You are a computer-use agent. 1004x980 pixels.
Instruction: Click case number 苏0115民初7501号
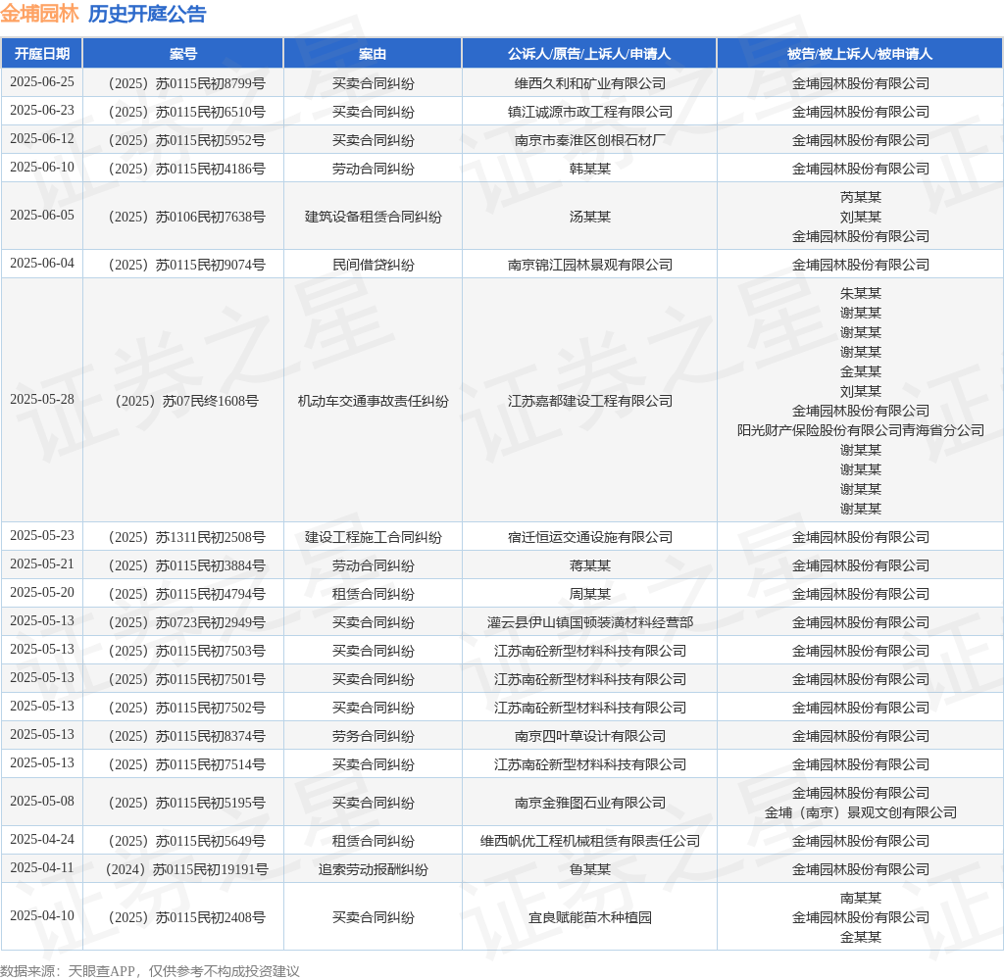(187, 680)
